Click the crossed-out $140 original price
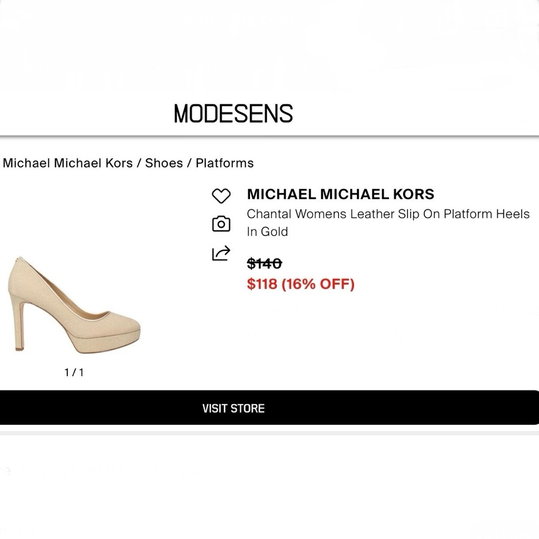 [264, 264]
